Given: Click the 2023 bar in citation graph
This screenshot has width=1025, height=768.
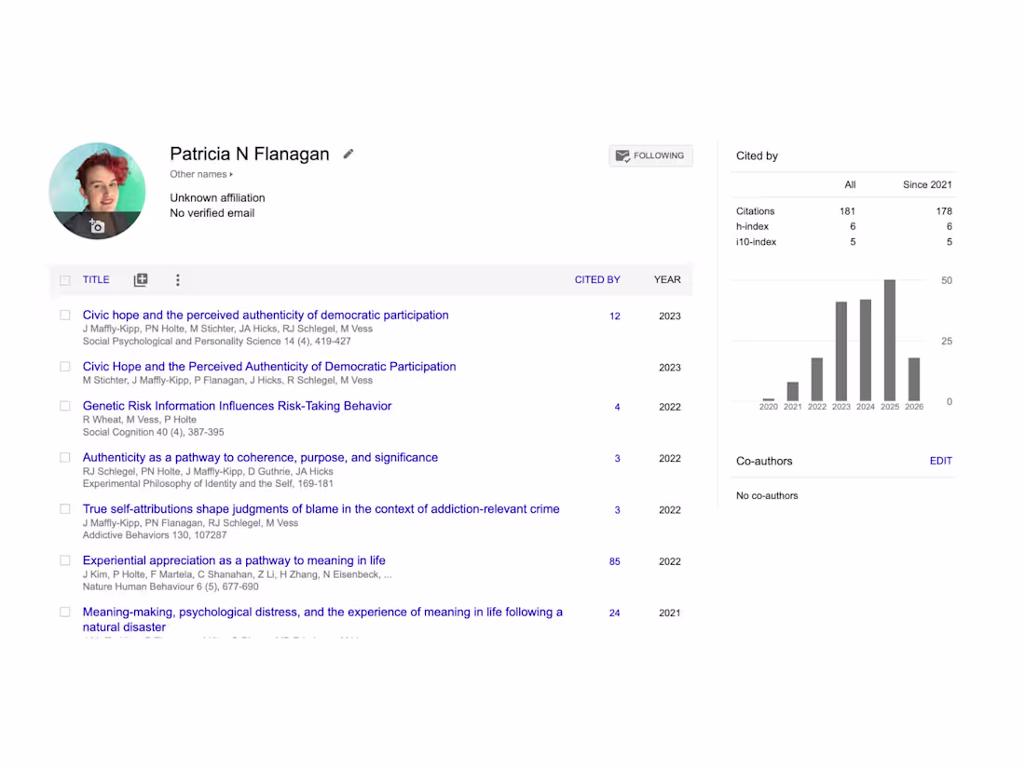Looking at the screenshot, I should point(841,351).
